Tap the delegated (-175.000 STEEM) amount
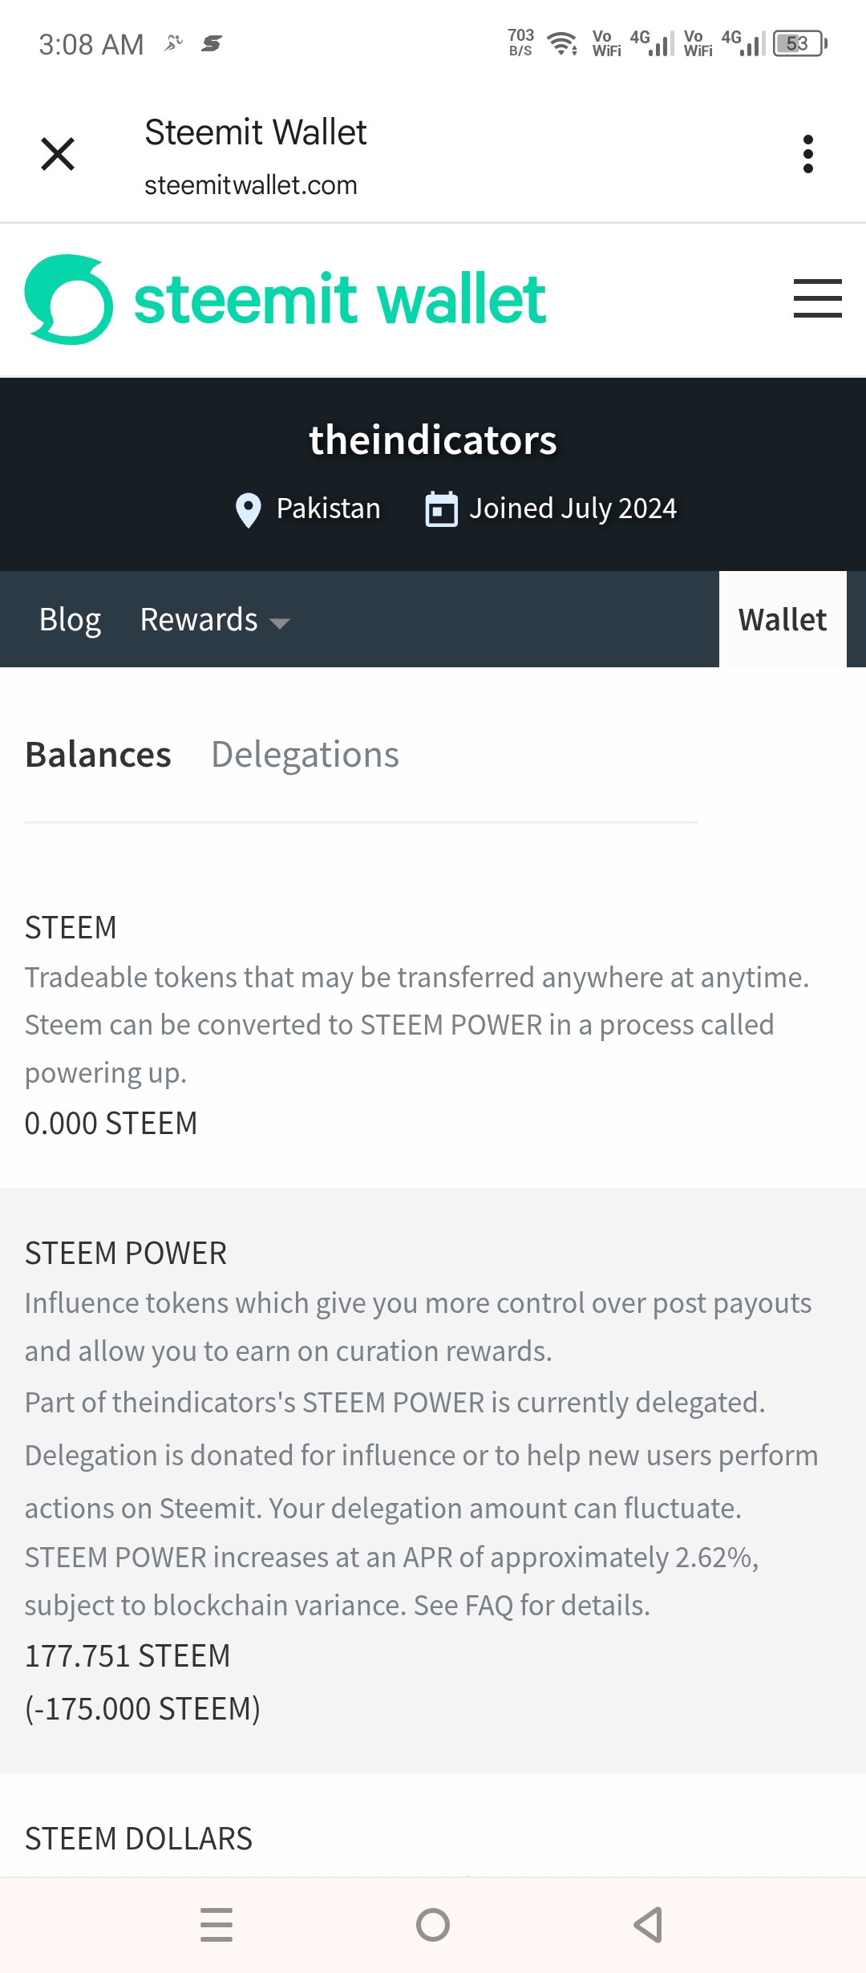Viewport: 866px width, 1973px height. [143, 1709]
